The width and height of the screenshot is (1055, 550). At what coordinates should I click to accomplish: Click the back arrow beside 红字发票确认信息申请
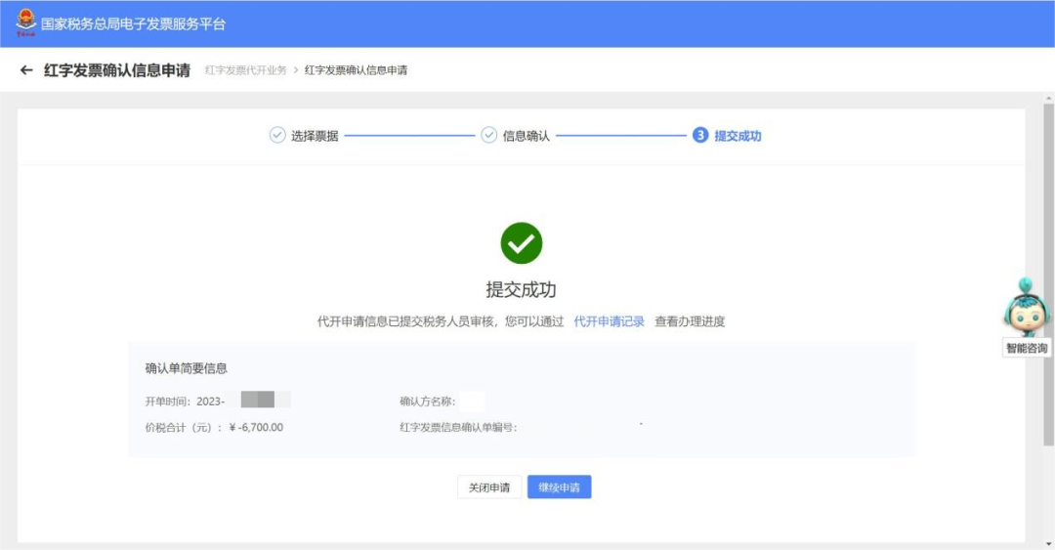pyautogui.click(x=26, y=70)
